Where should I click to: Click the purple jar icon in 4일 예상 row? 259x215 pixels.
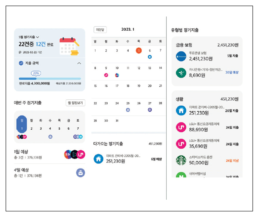tap(81, 173)
